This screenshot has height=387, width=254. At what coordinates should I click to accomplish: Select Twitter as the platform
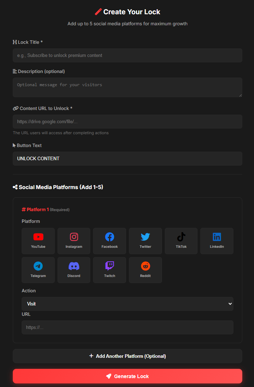coord(145,241)
